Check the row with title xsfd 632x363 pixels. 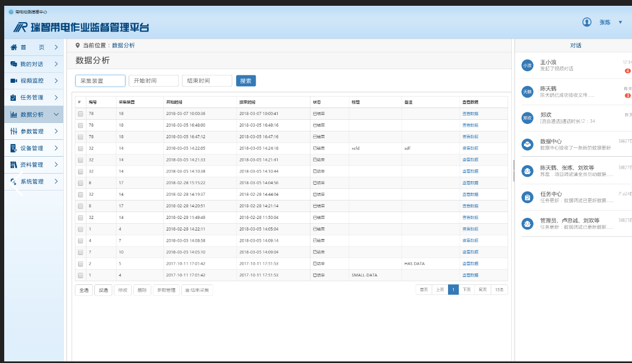point(81,148)
